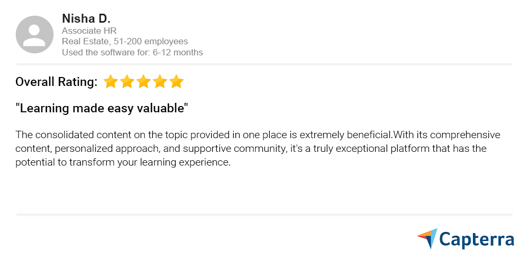Click reviewer name Nisha D.
The image size is (529, 261).
click(86, 18)
